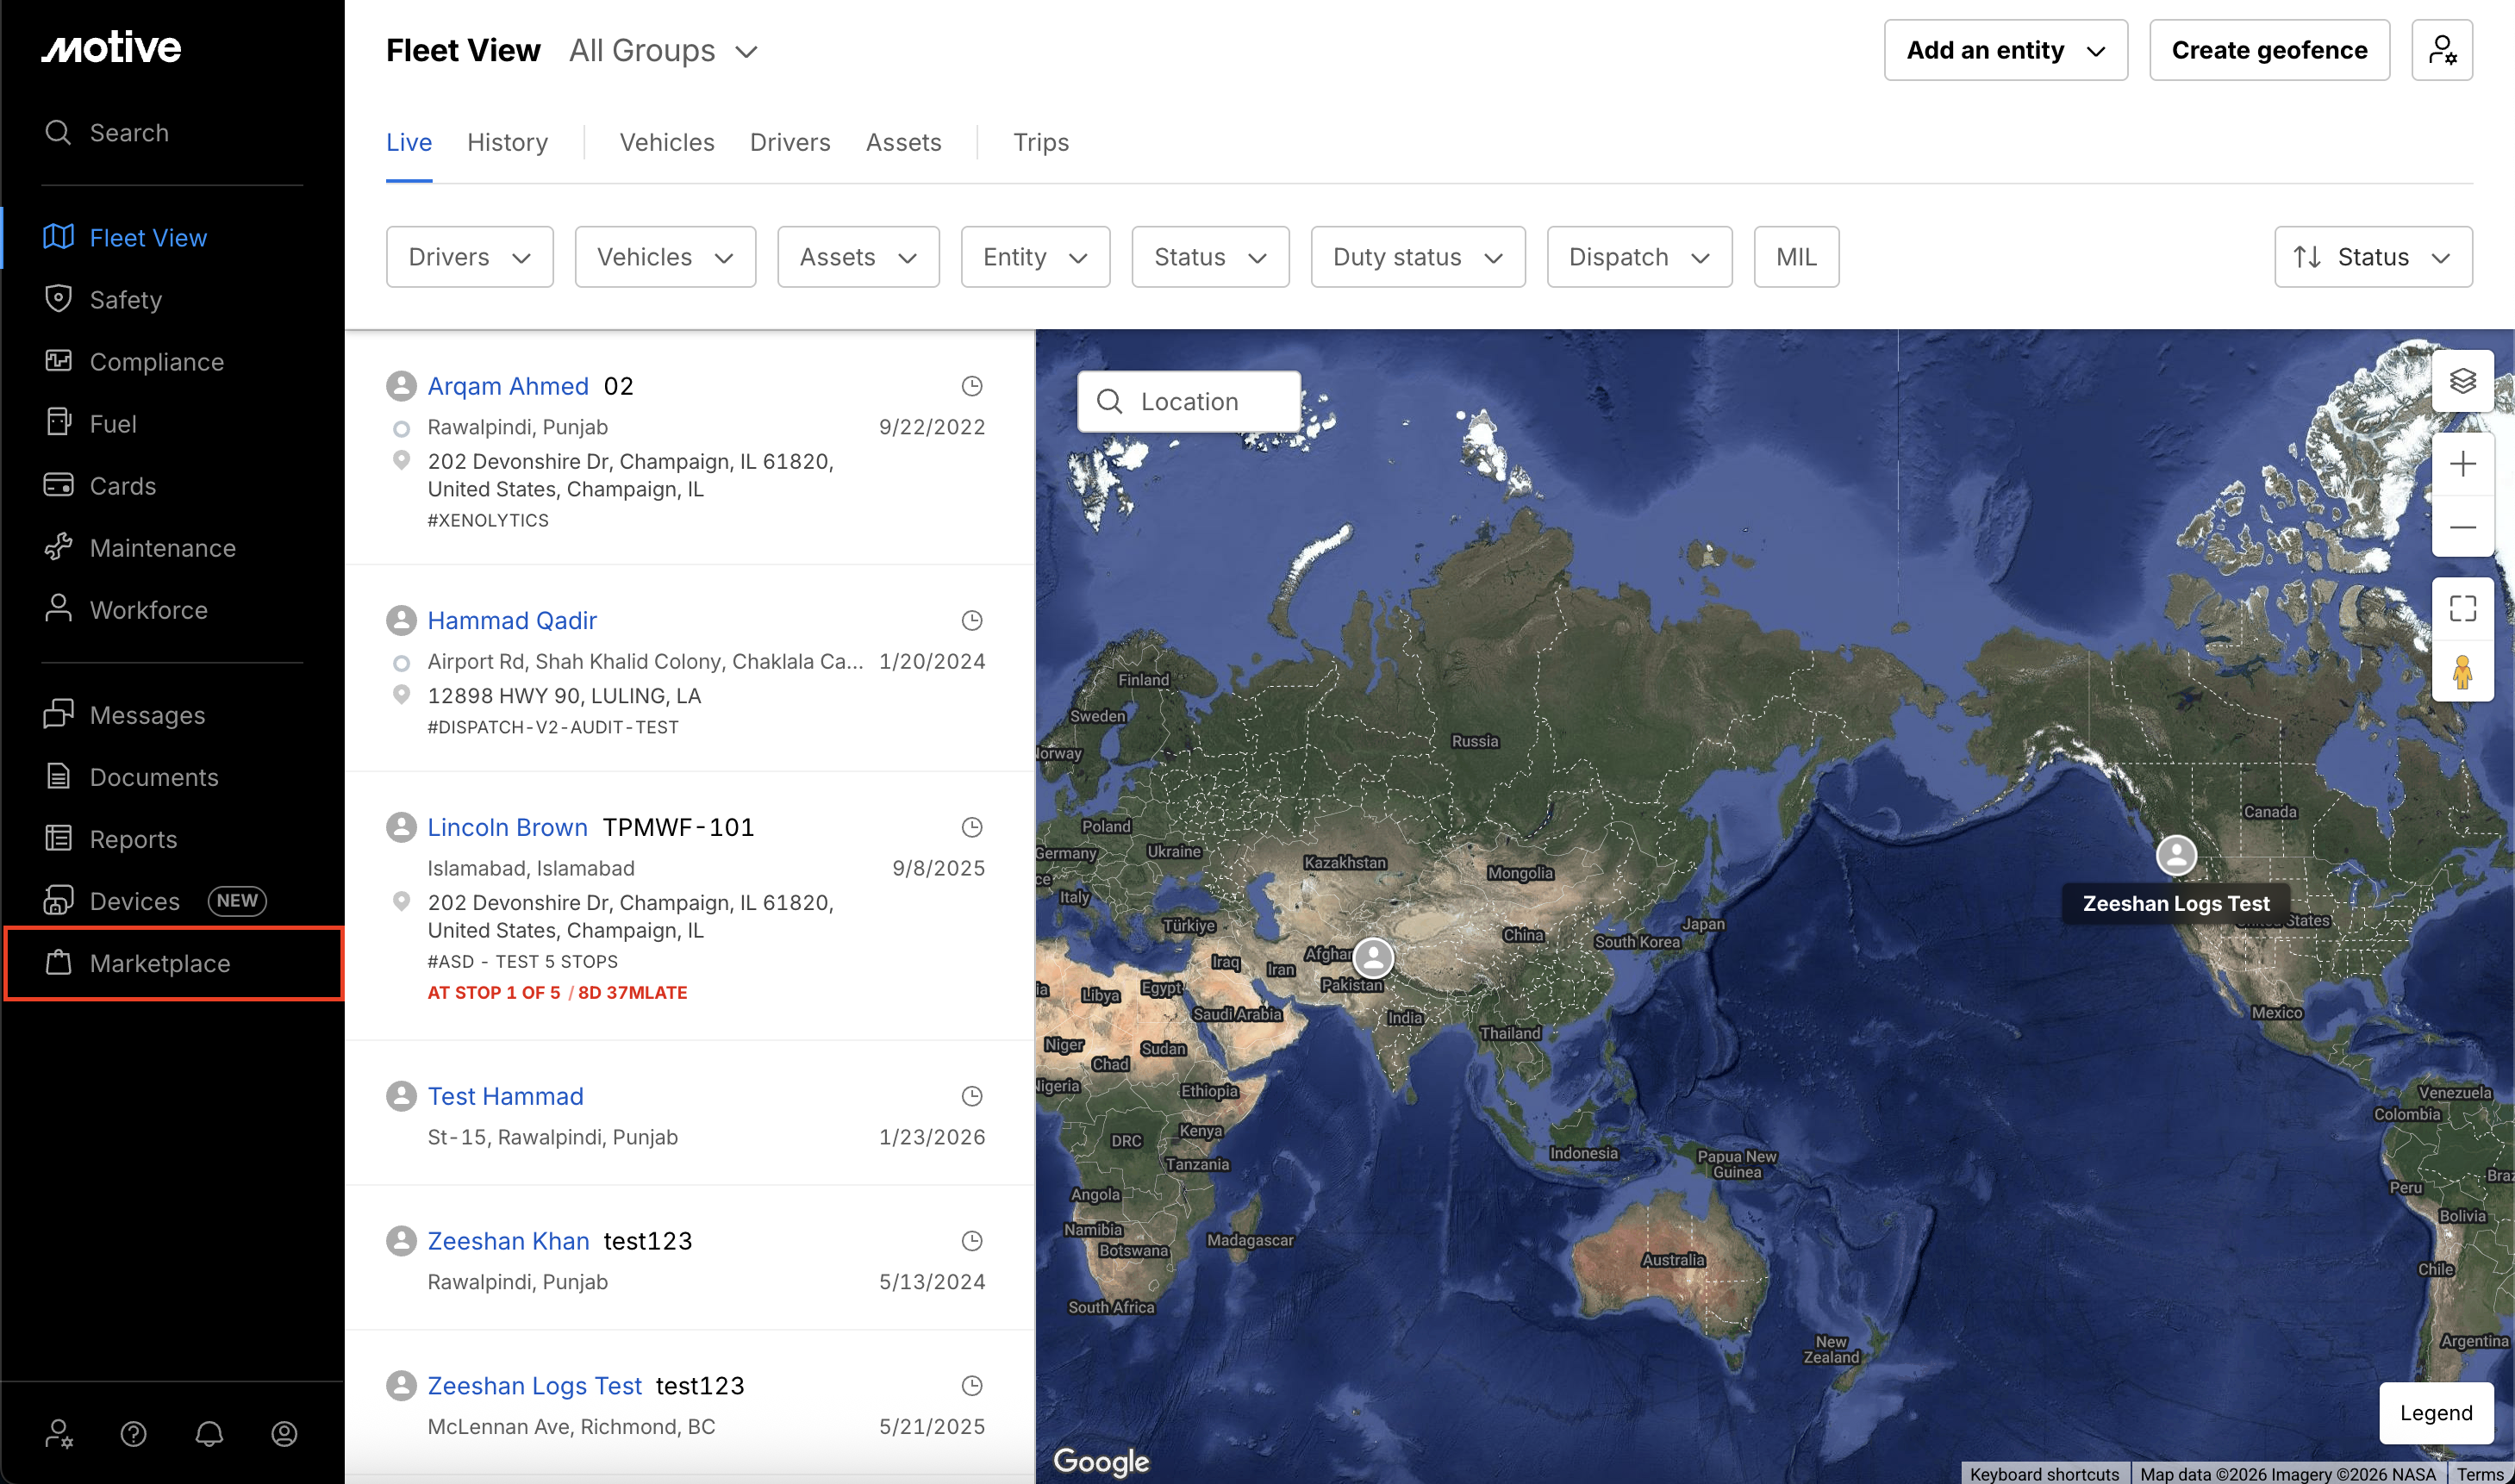The width and height of the screenshot is (2515, 1484).
Task: Open map layers icon
Action: coord(2462,381)
